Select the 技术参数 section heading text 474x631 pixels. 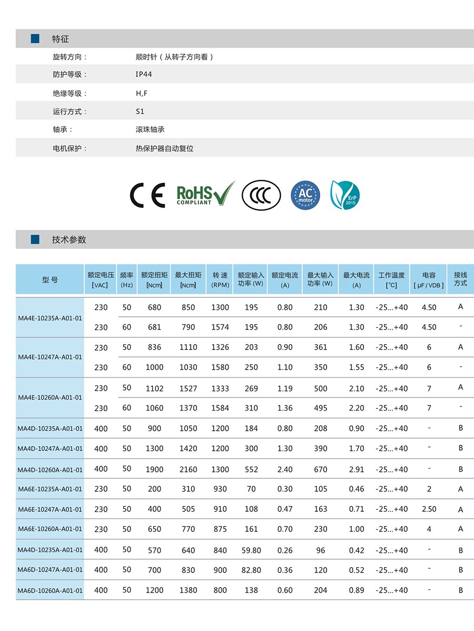pyautogui.click(x=69, y=239)
